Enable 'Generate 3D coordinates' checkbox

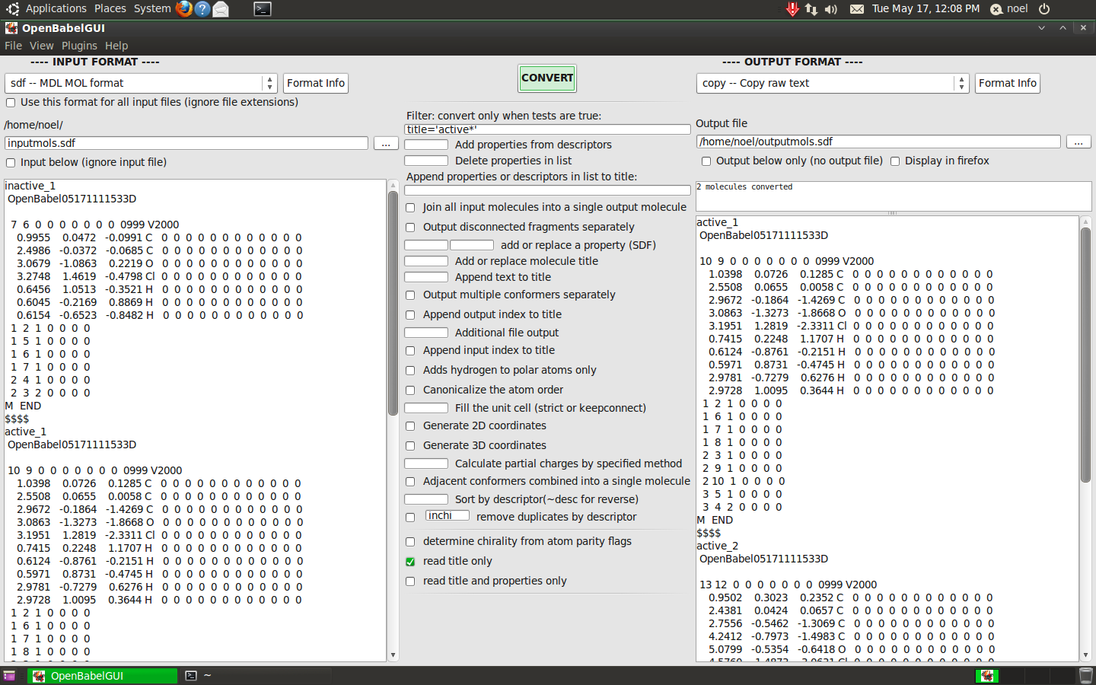(410, 446)
